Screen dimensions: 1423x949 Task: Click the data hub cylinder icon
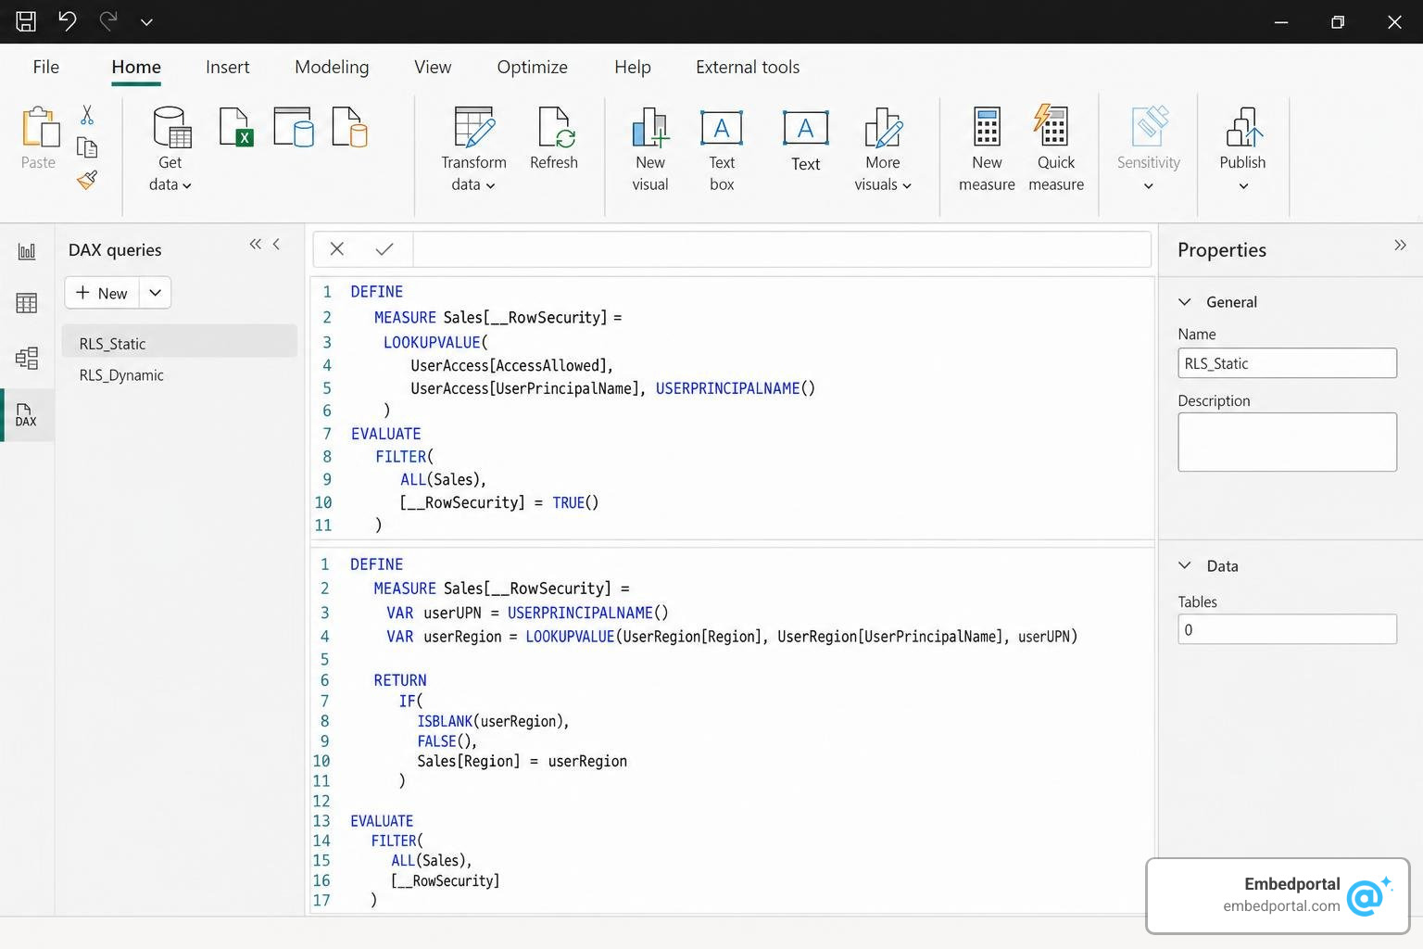294,127
